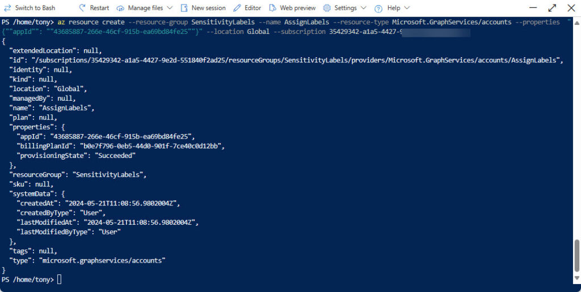
Task: Click the Microsoft.GraphServices/accounts resource-type argument
Action: (x=452, y=22)
